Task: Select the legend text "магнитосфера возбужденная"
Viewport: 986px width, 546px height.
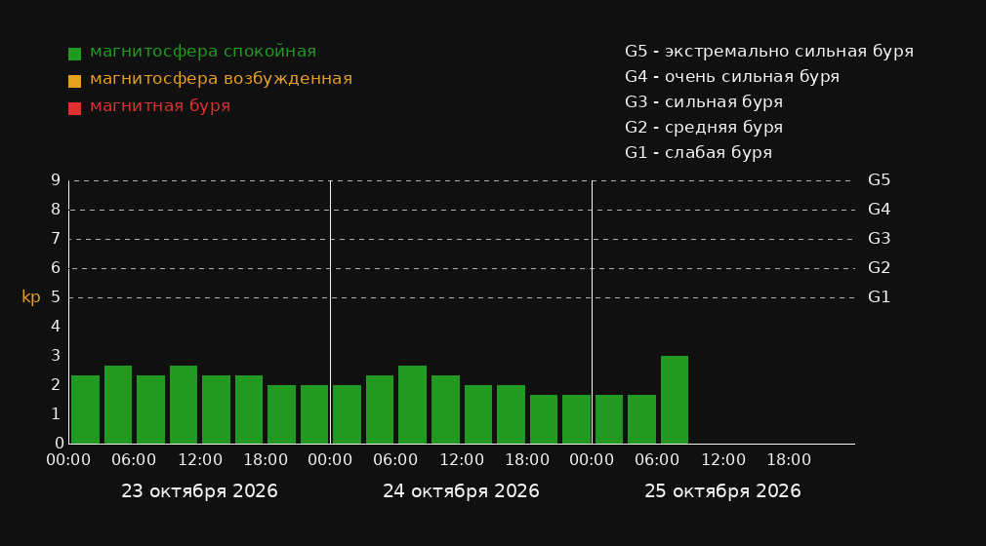Action: (x=222, y=79)
